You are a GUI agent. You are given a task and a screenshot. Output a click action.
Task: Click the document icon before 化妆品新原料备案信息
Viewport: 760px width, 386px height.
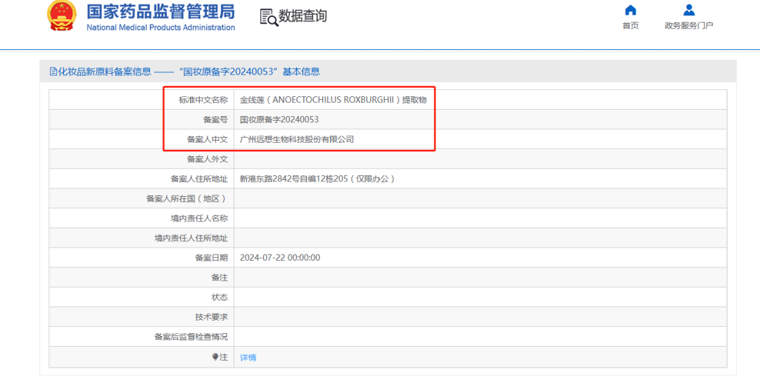point(53,72)
